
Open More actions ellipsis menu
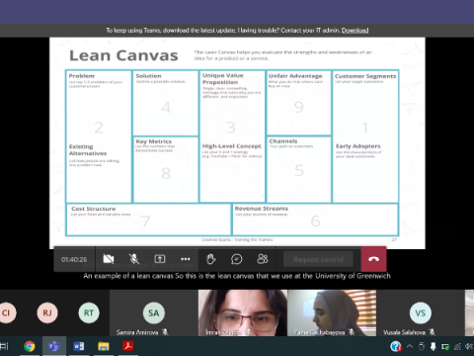tap(186, 259)
